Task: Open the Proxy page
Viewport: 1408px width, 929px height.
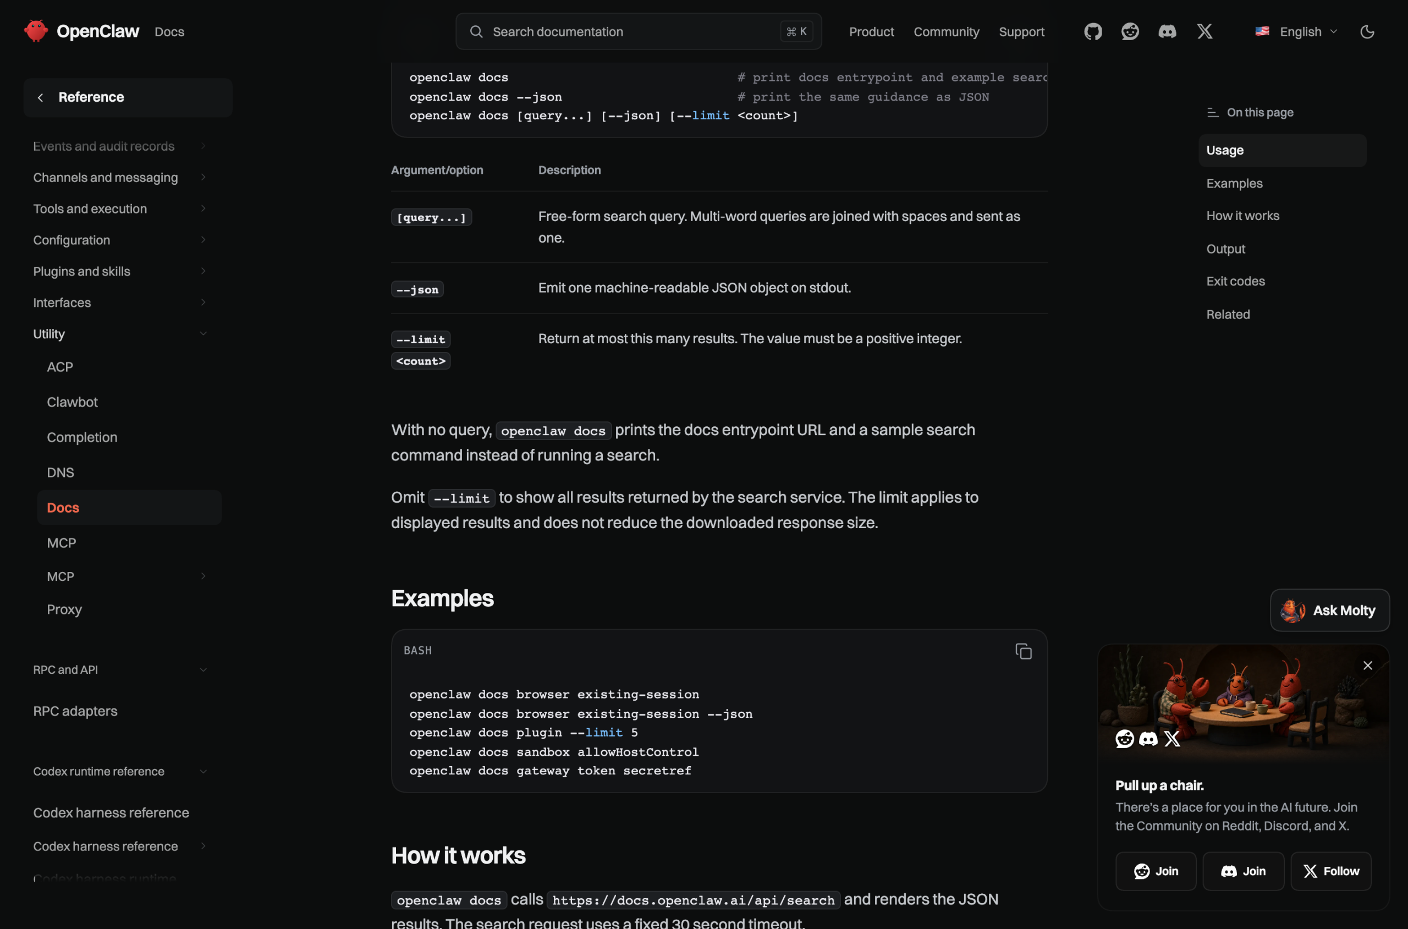Action: click(x=64, y=609)
